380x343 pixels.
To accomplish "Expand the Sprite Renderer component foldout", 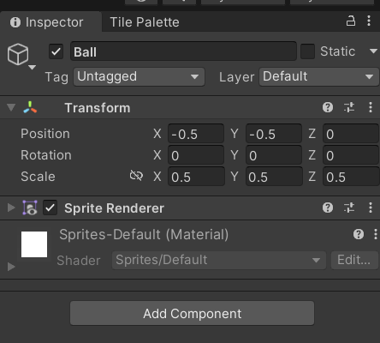I will tap(11, 208).
